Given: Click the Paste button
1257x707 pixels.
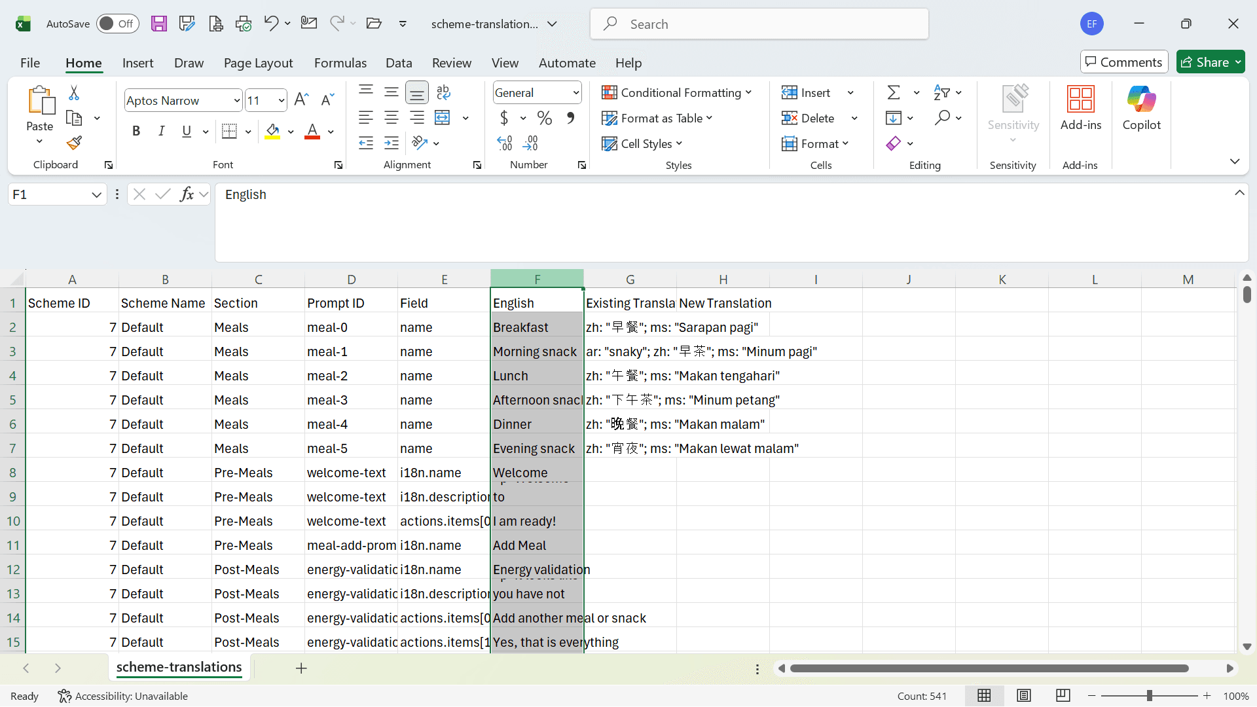Looking at the screenshot, I should click(40, 115).
